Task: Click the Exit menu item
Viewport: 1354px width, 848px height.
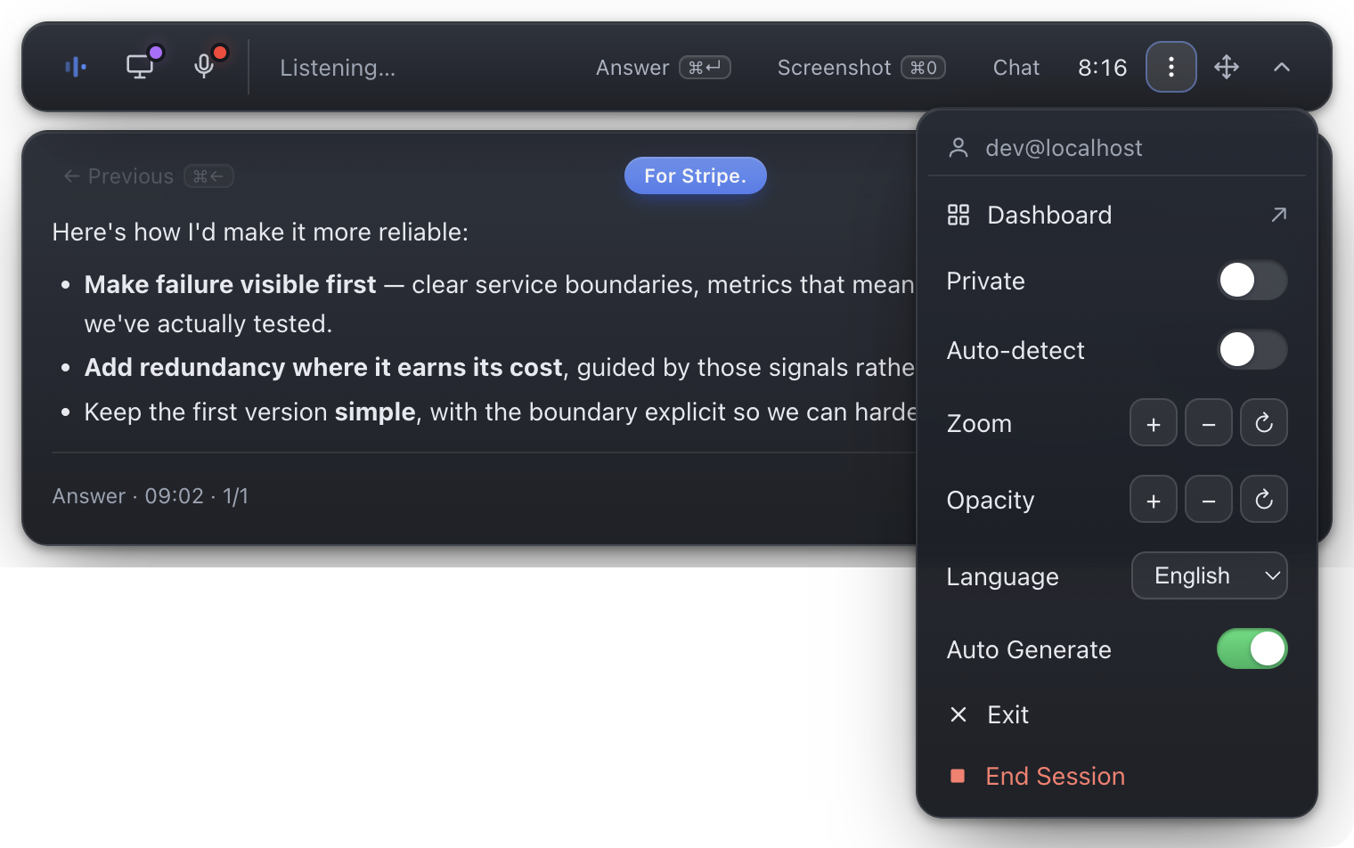Action: (x=1117, y=714)
